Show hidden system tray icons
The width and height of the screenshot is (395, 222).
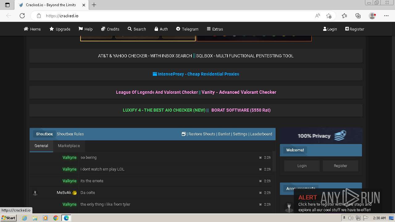[344, 218]
